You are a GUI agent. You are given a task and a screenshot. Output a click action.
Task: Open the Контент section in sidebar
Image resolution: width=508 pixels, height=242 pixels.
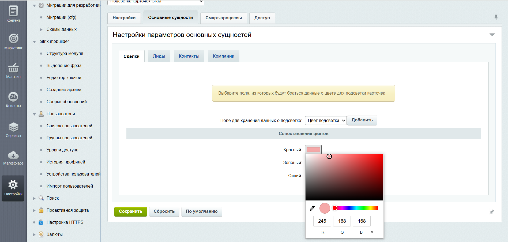pyautogui.click(x=13, y=14)
